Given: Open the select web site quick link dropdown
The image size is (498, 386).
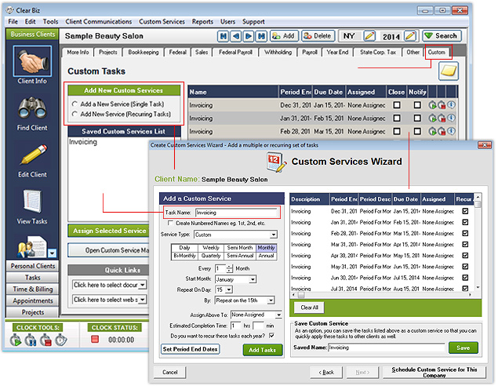Looking at the screenshot, I should point(143,300).
